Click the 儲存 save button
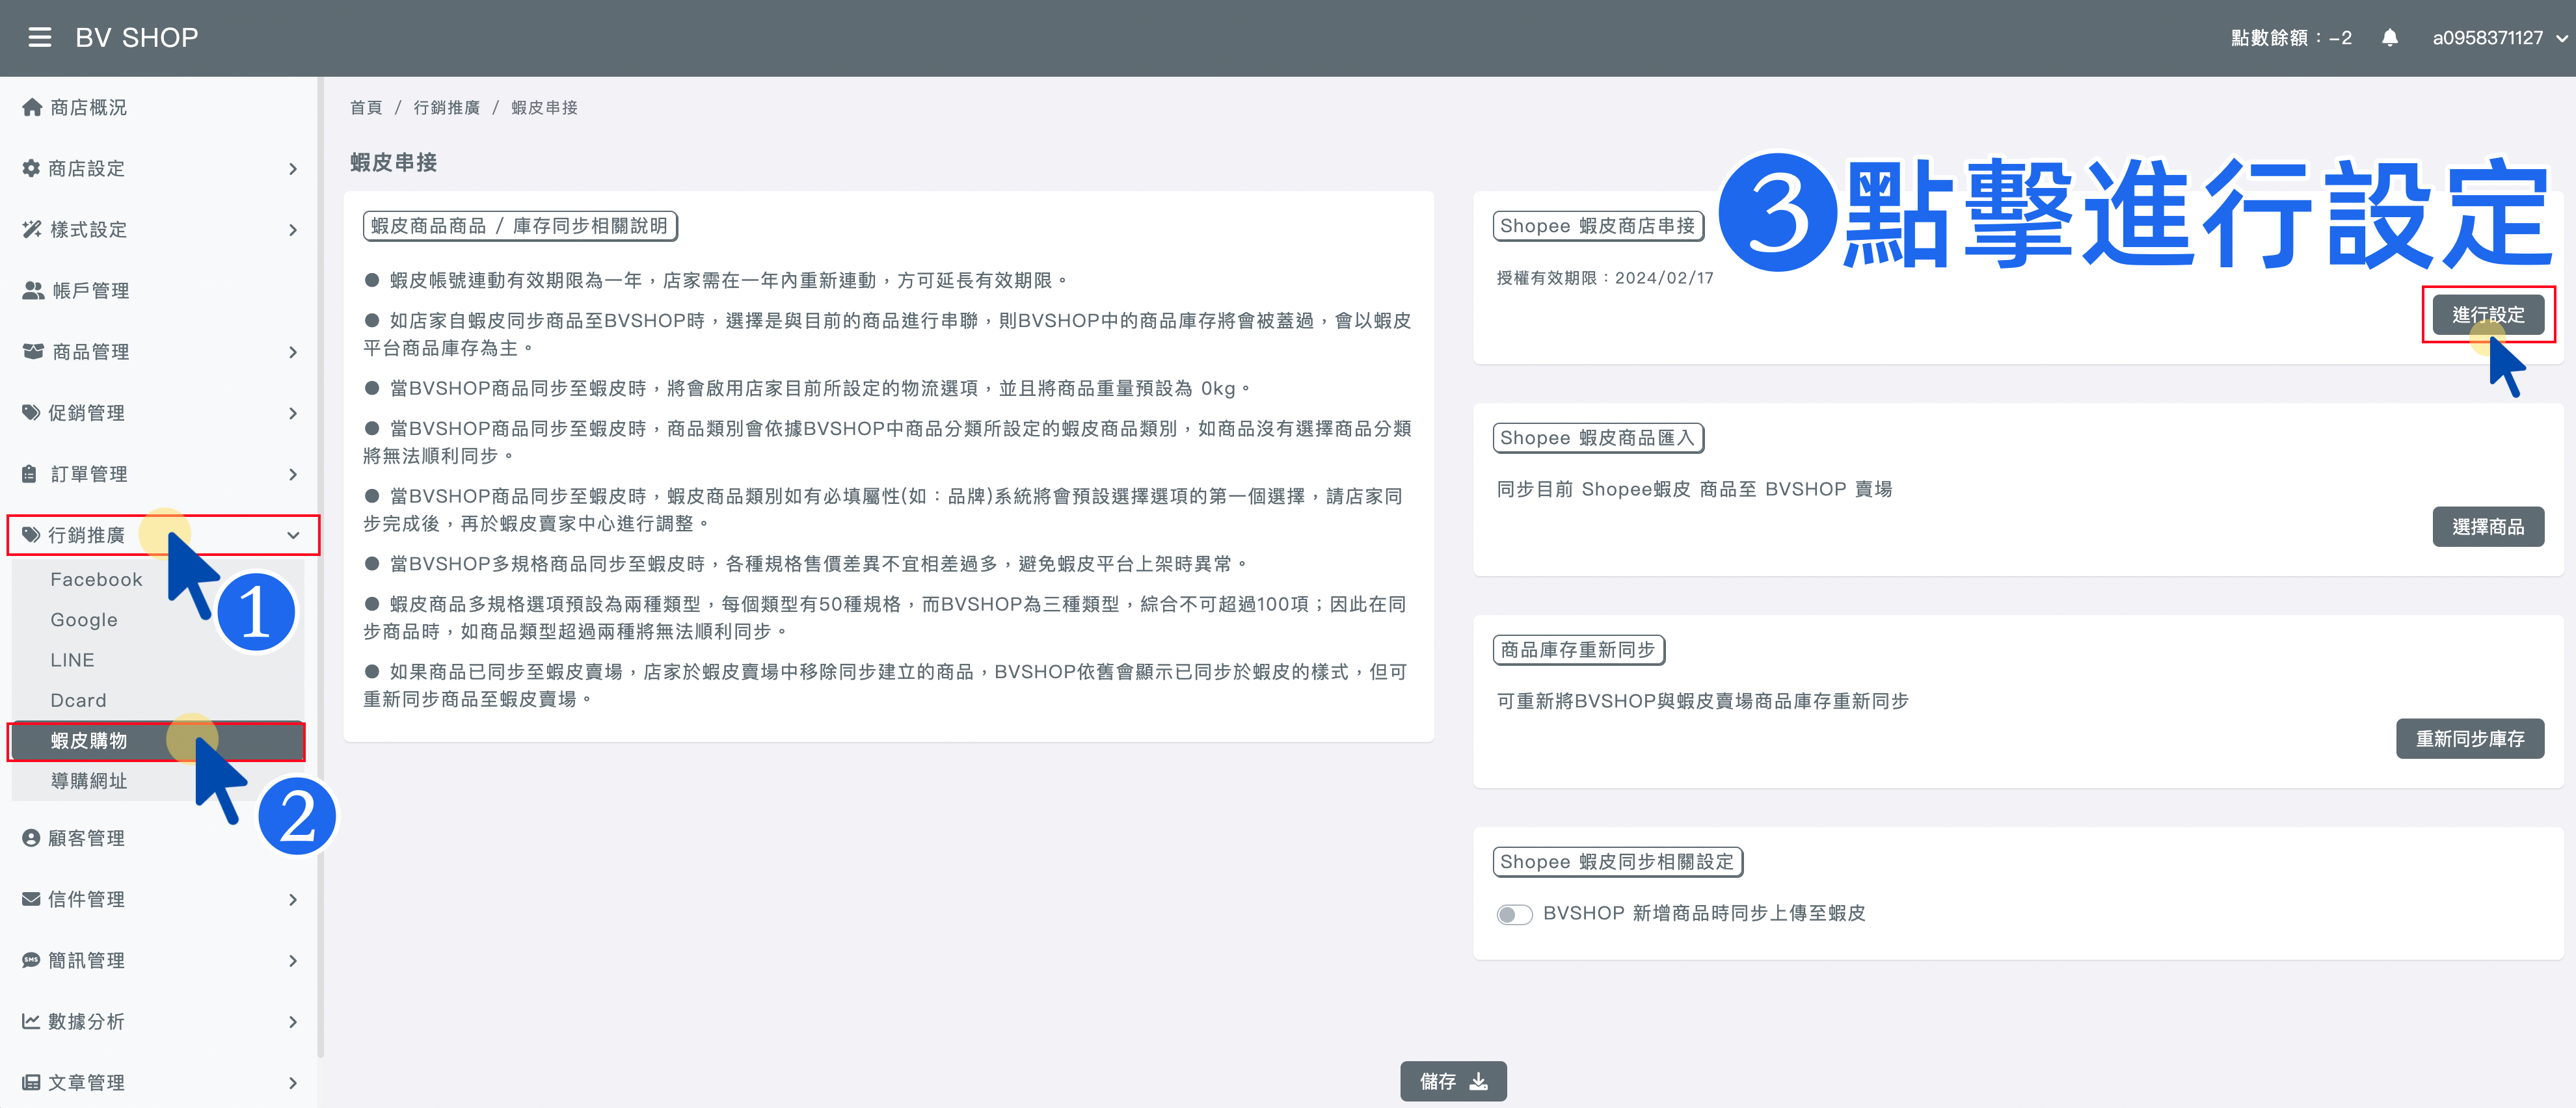The width and height of the screenshot is (2576, 1108). (x=1453, y=1081)
